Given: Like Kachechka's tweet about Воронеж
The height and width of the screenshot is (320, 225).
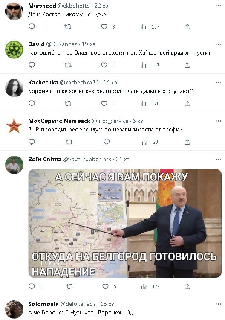Looking at the screenshot, I should click(104, 104).
